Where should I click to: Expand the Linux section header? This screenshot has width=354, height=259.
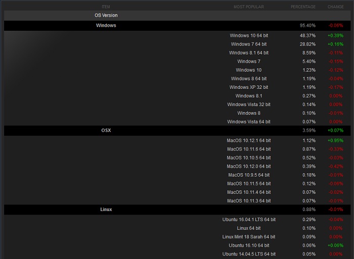pos(106,210)
